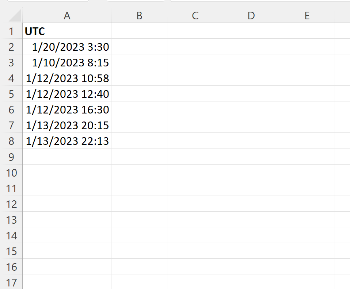Select row number 17
Image resolution: width=350 pixels, height=289 pixels.
coord(12,282)
